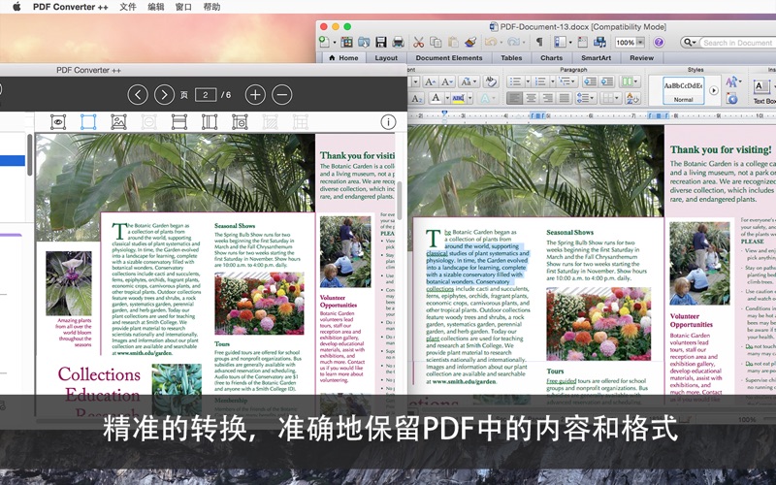Show info panel in PDF Converter

tap(389, 122)
